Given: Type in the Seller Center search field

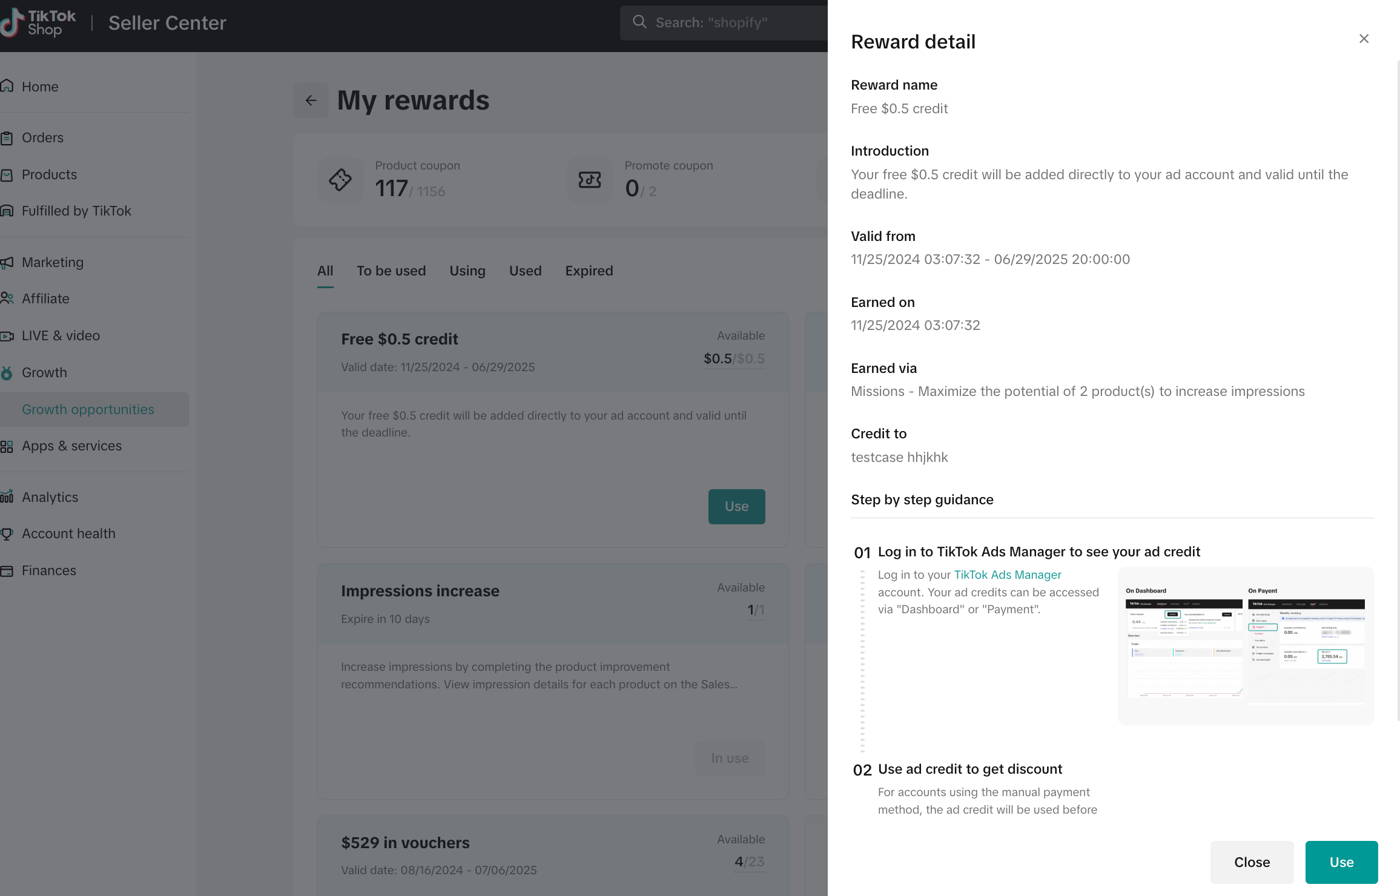Looking at the screenshot, I should tap(727, 23).
